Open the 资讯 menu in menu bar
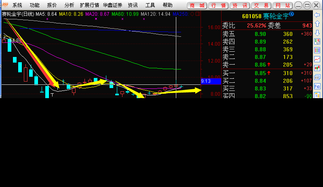 point(133,5)
